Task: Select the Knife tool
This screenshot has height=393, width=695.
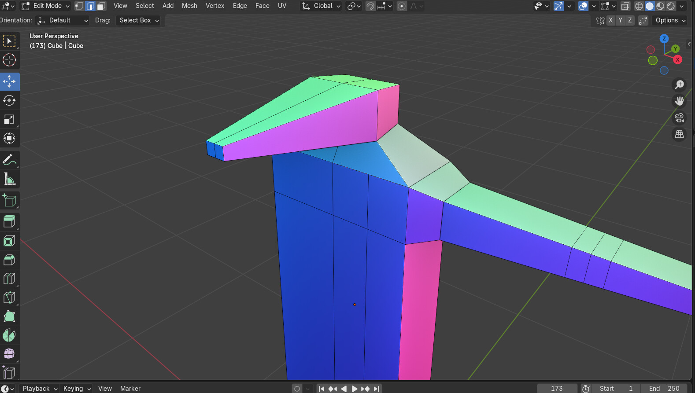Action: pyautogui.click(x=9, y=297)
